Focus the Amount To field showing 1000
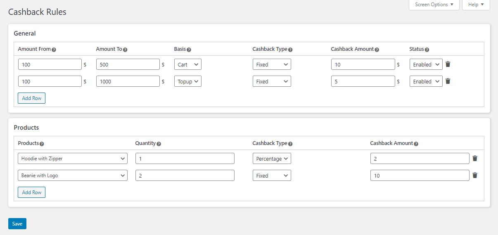The width and height of the screenshot is (498, 235). click(x=128, y=81)
